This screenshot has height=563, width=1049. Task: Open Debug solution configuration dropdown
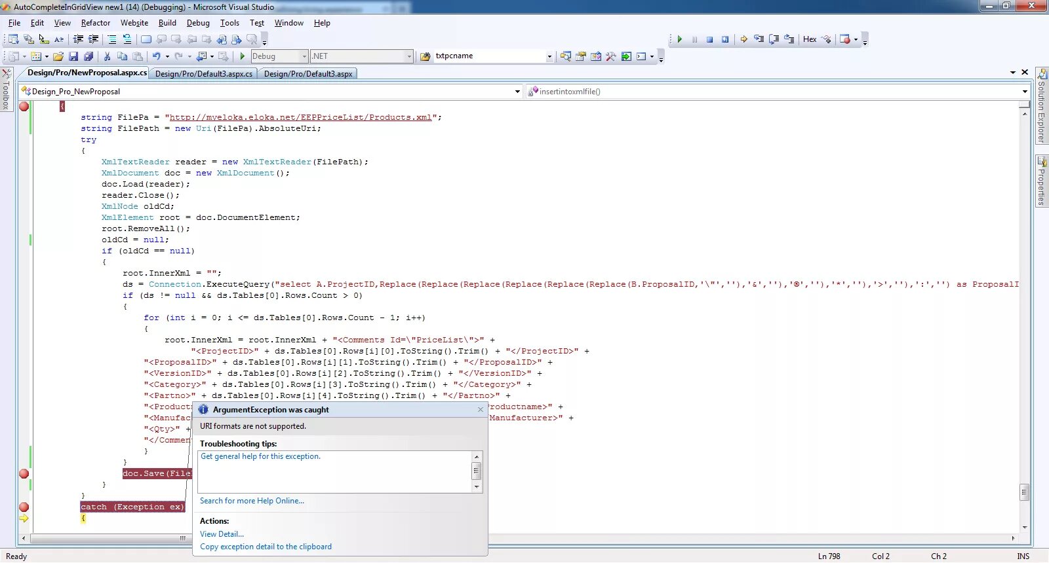[x=304, y=56]
